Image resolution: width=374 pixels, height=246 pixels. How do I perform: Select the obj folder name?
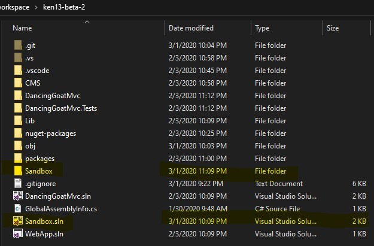[31, 146]
